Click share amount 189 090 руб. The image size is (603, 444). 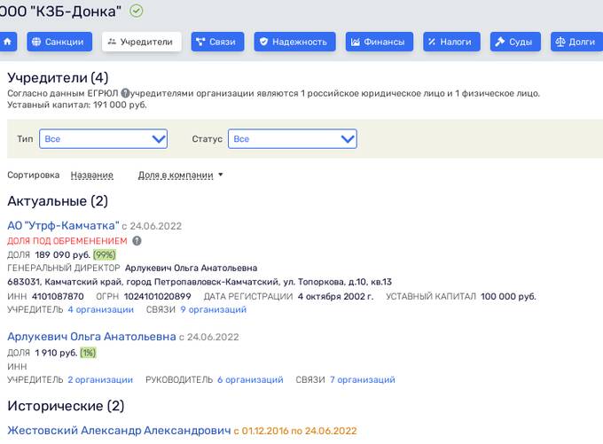[x=62, y=255]
